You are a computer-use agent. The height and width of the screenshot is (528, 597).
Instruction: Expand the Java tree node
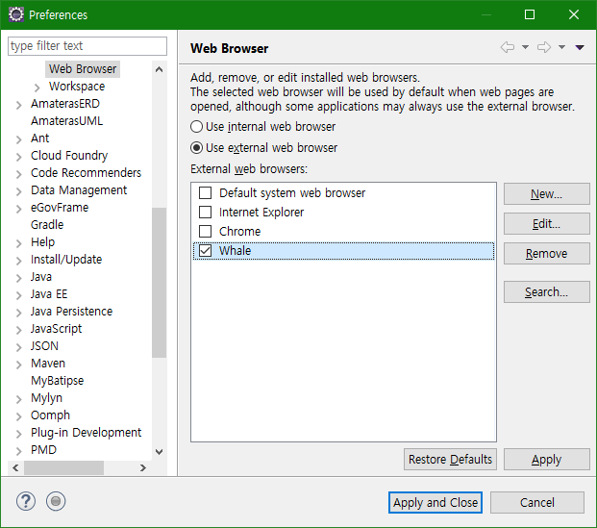(x=19, y=278)
